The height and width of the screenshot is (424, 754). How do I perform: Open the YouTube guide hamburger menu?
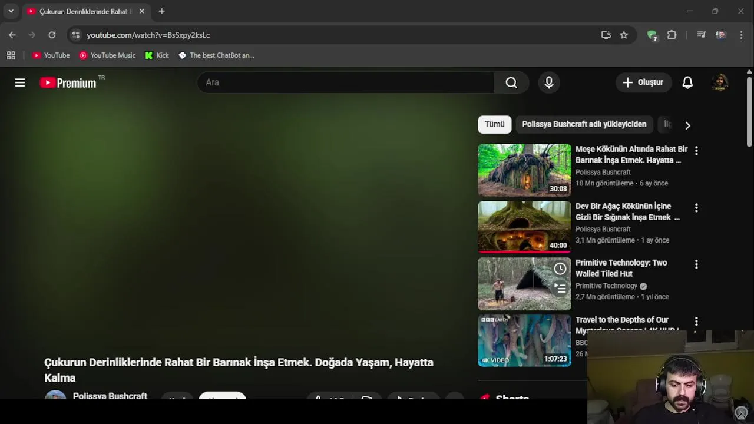(20, 82)
